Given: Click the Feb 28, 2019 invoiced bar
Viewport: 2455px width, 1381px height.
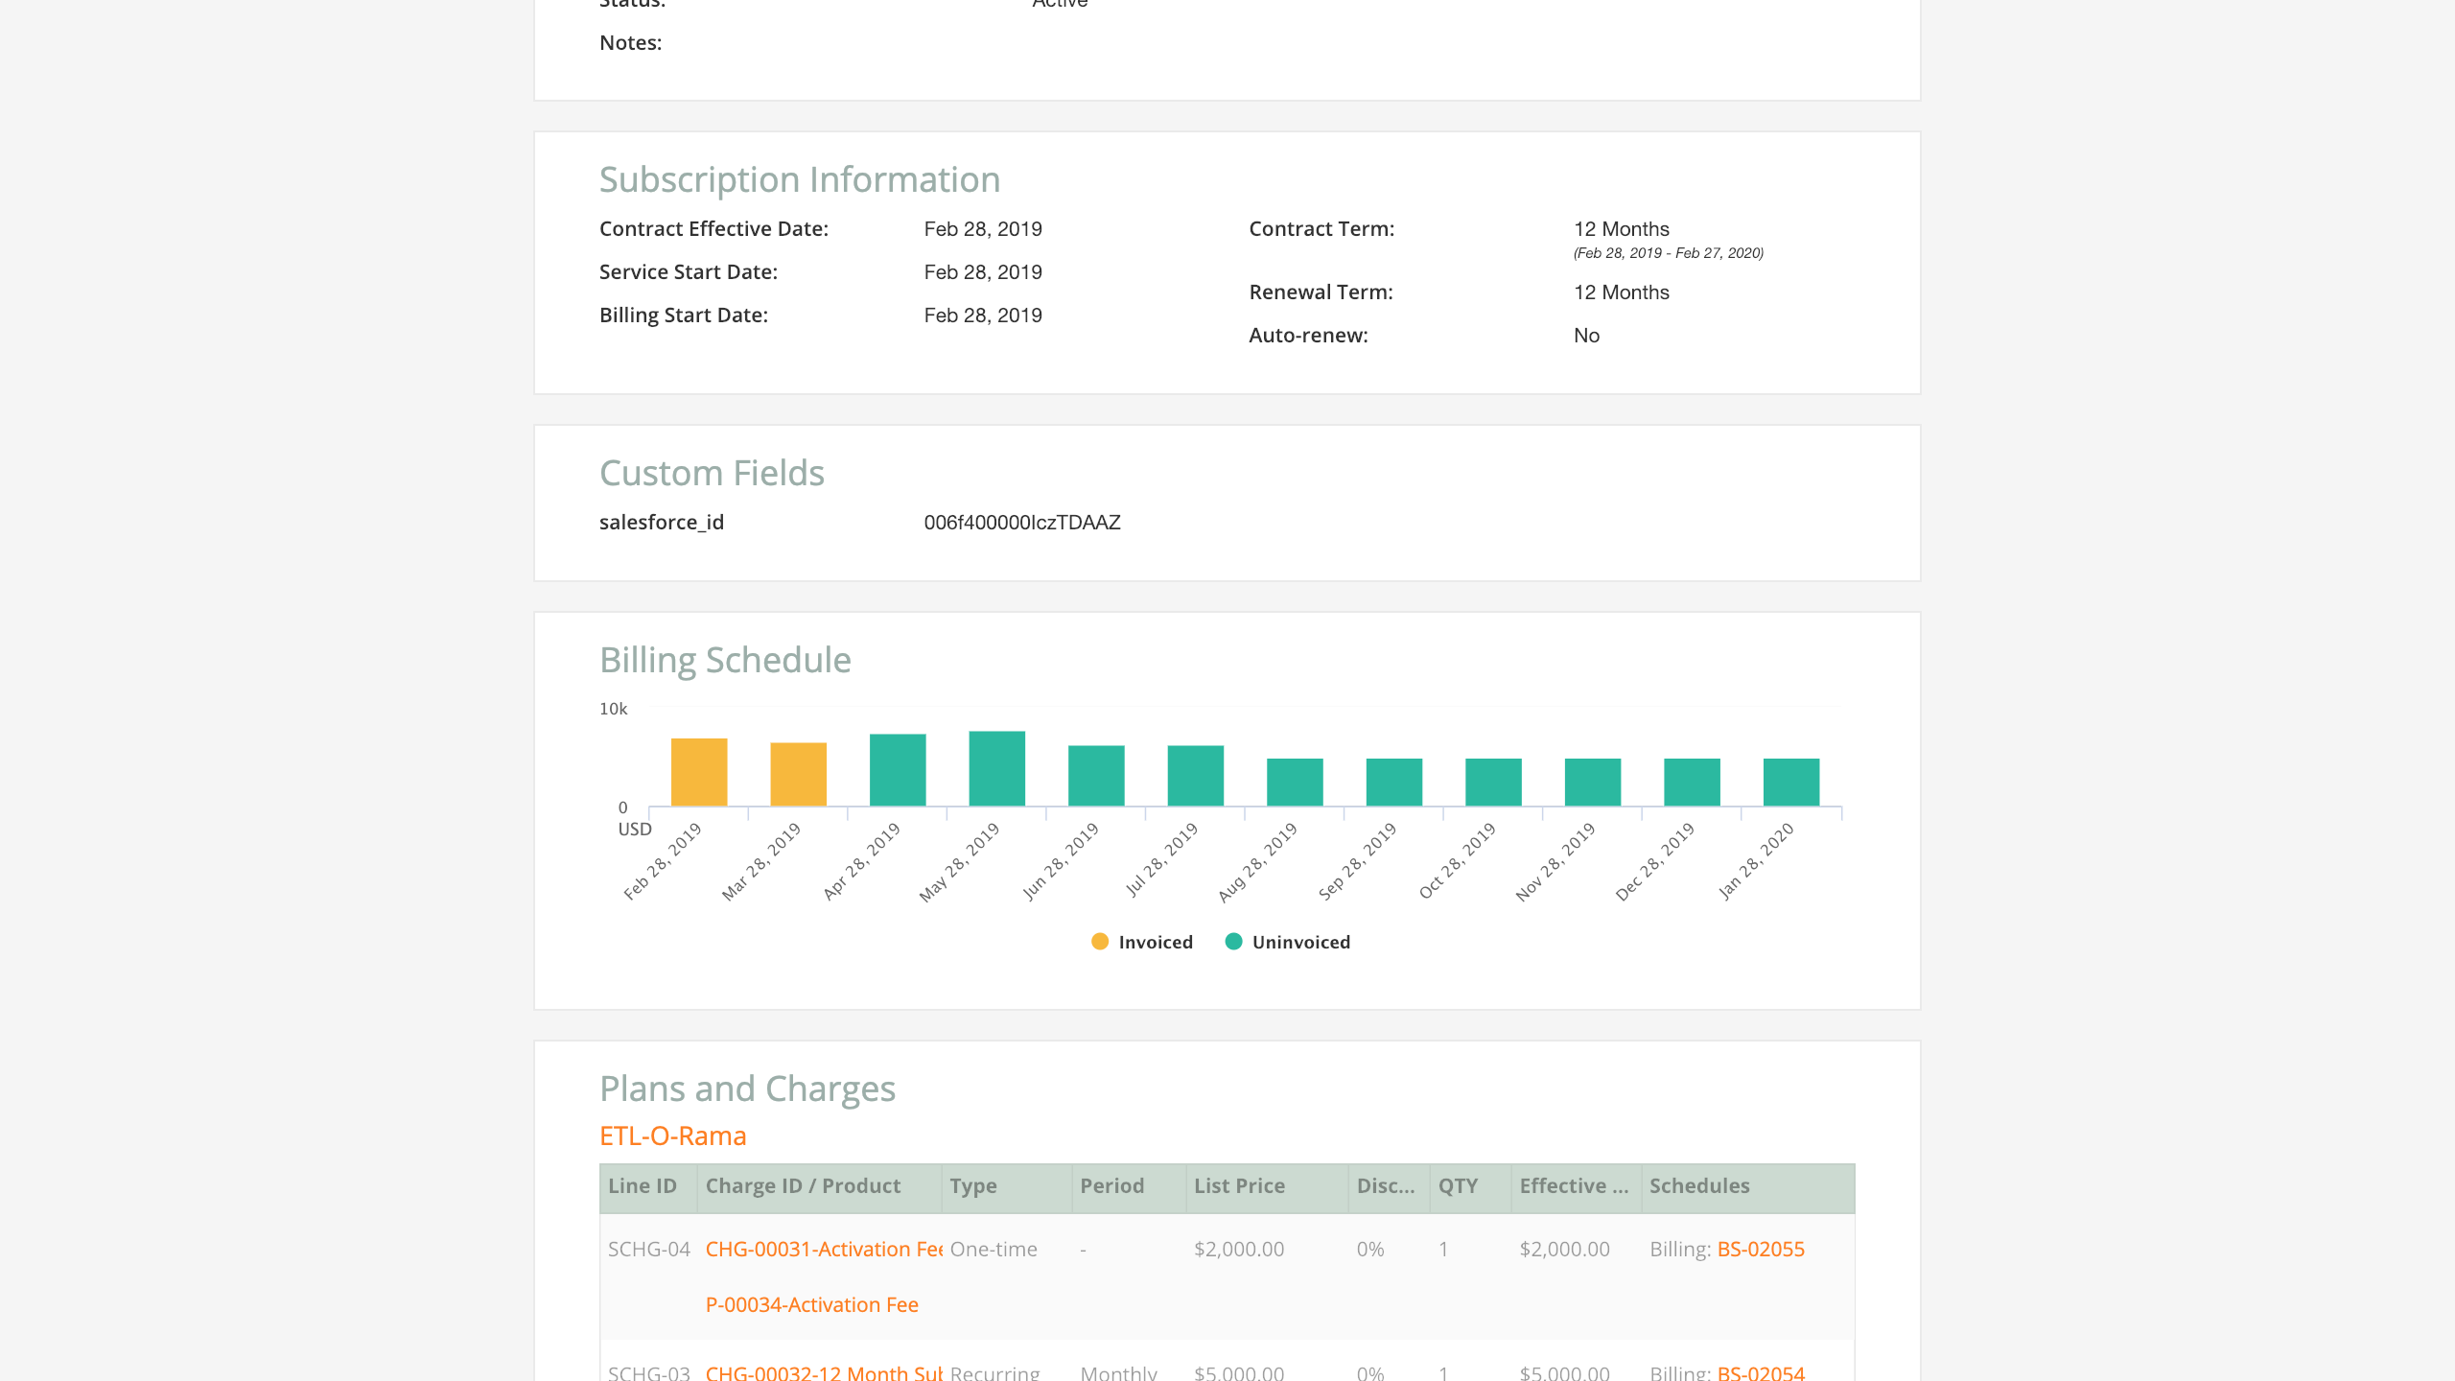Looking at the screenshot, I should [x=698, y=772].
